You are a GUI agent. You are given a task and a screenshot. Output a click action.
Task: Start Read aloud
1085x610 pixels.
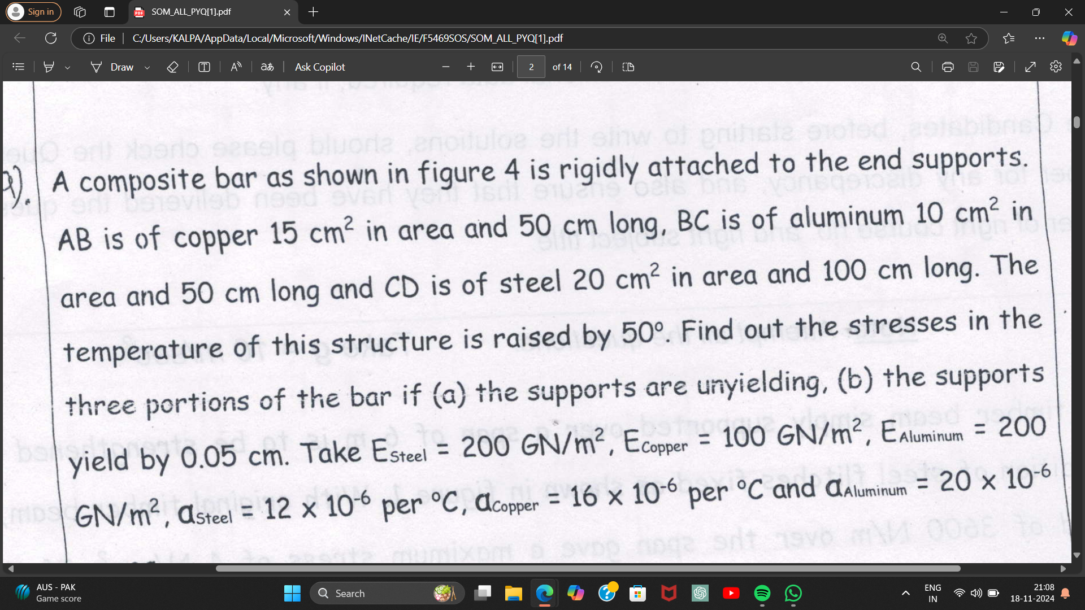236,67
